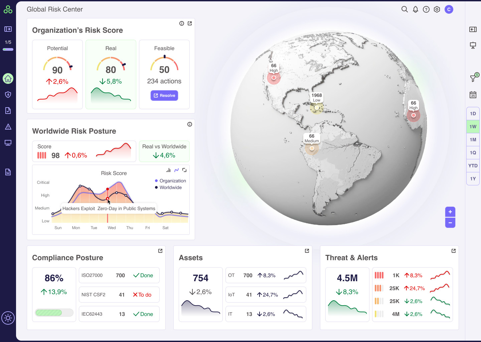The width and height of the screenshot is (481, 342).
Task: Click the Resolve button
Action: (164, 96)
